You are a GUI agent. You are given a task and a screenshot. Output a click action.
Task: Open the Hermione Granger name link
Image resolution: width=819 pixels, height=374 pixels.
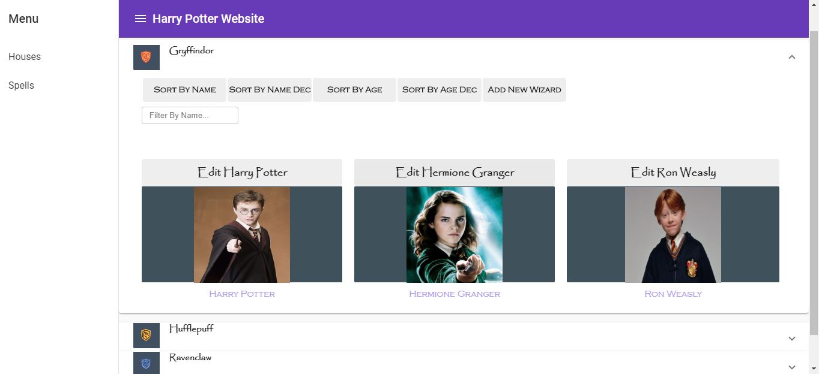coord(455,294)
